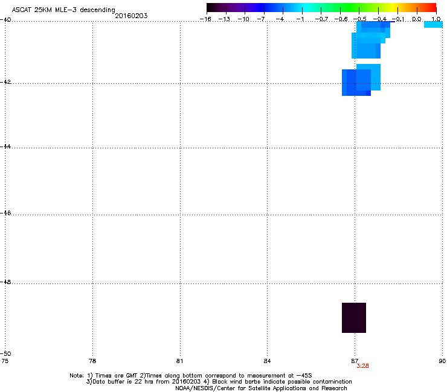Click the "ASCAT 25KM MLE-3 descending" title text
447x392 pixels.
coord(63,10)
